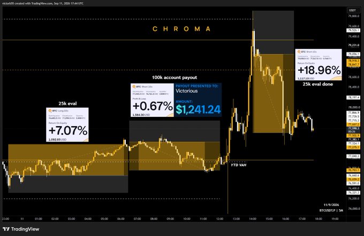Click the 79,800.0 price scale label
Screen dimensions: 364x236
(x=353, y=16)
